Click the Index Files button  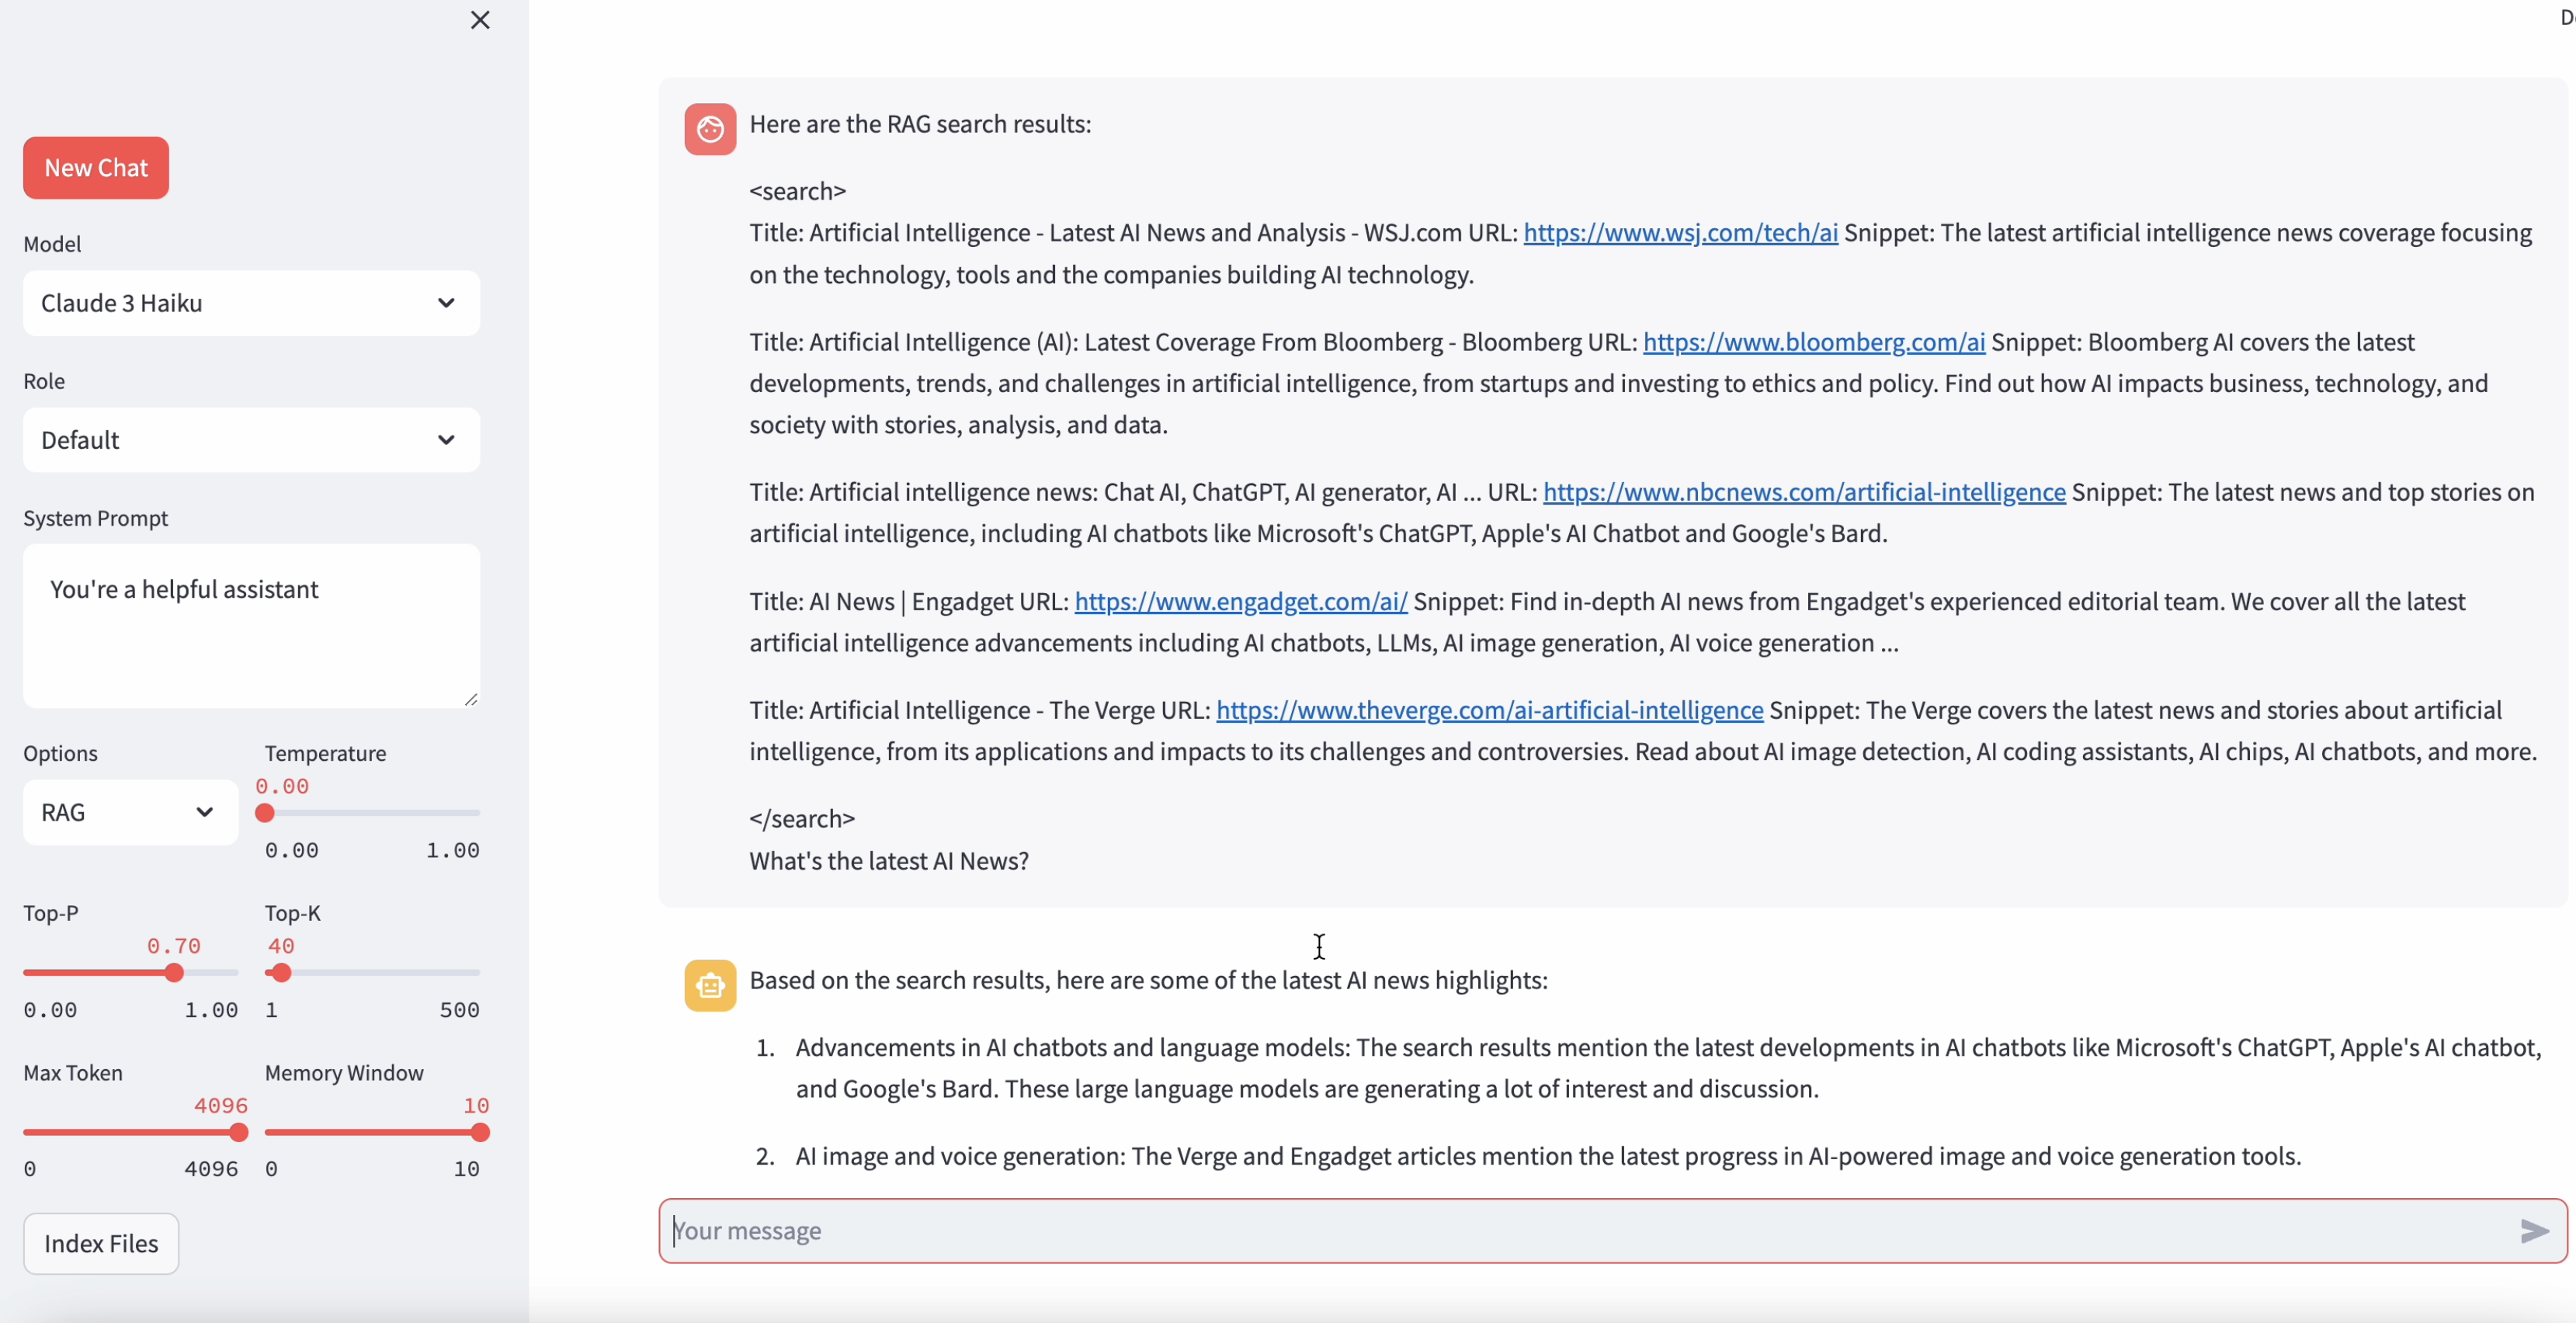[101, 1243]
